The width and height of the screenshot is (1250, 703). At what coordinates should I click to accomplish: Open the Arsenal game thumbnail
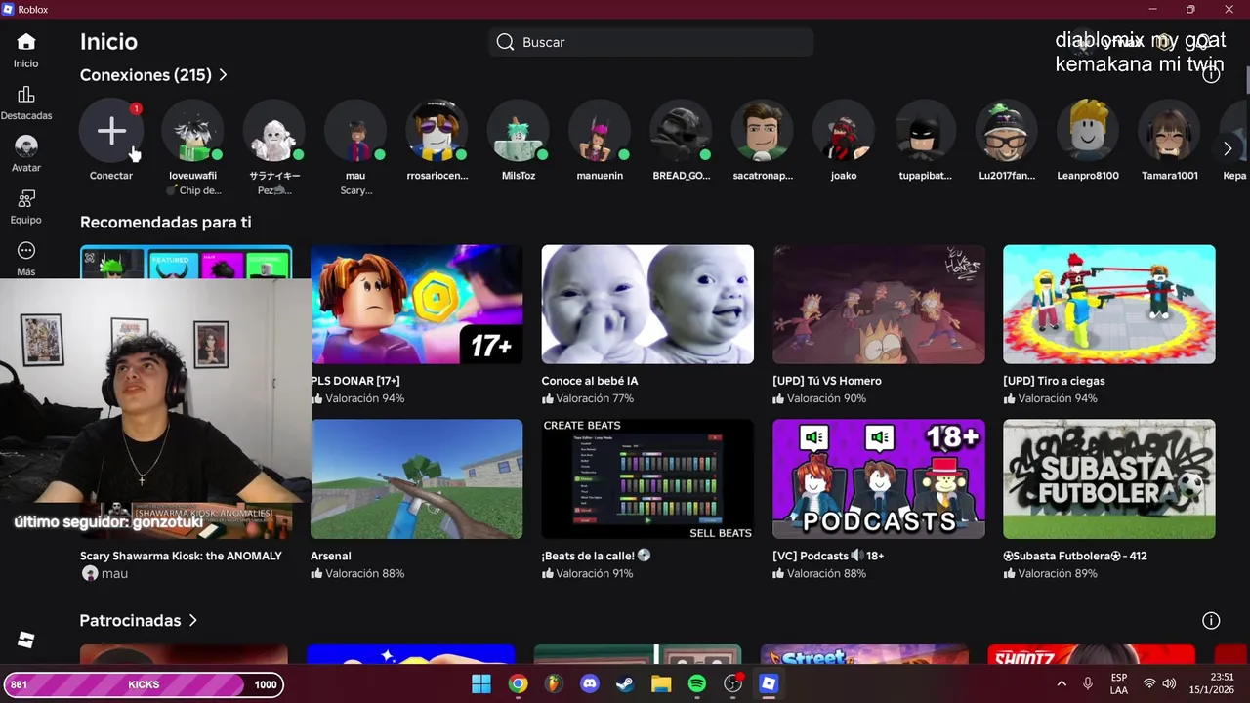coord(417,479)
